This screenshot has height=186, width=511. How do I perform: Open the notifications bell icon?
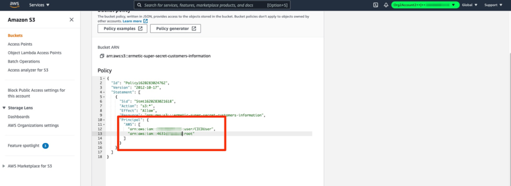tap(386, 5)
